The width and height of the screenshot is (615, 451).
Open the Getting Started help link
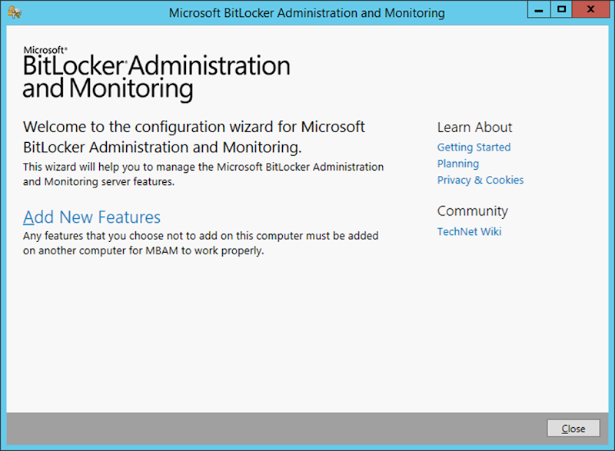(x=474, y=148)
